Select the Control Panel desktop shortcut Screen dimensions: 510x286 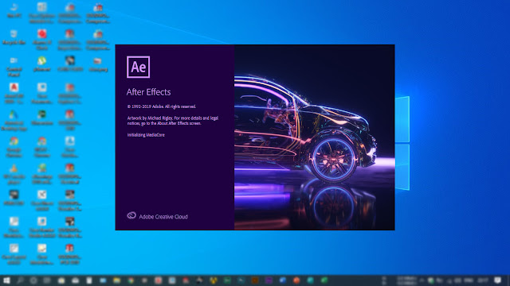[14, 67]
